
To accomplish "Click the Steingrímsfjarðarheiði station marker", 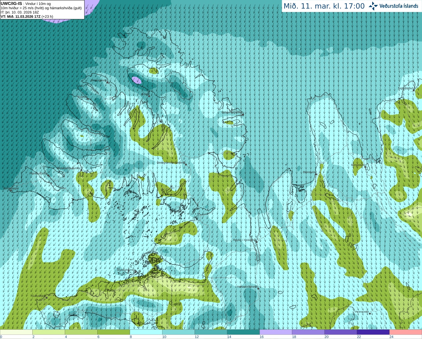I will (x=186, y=165).
